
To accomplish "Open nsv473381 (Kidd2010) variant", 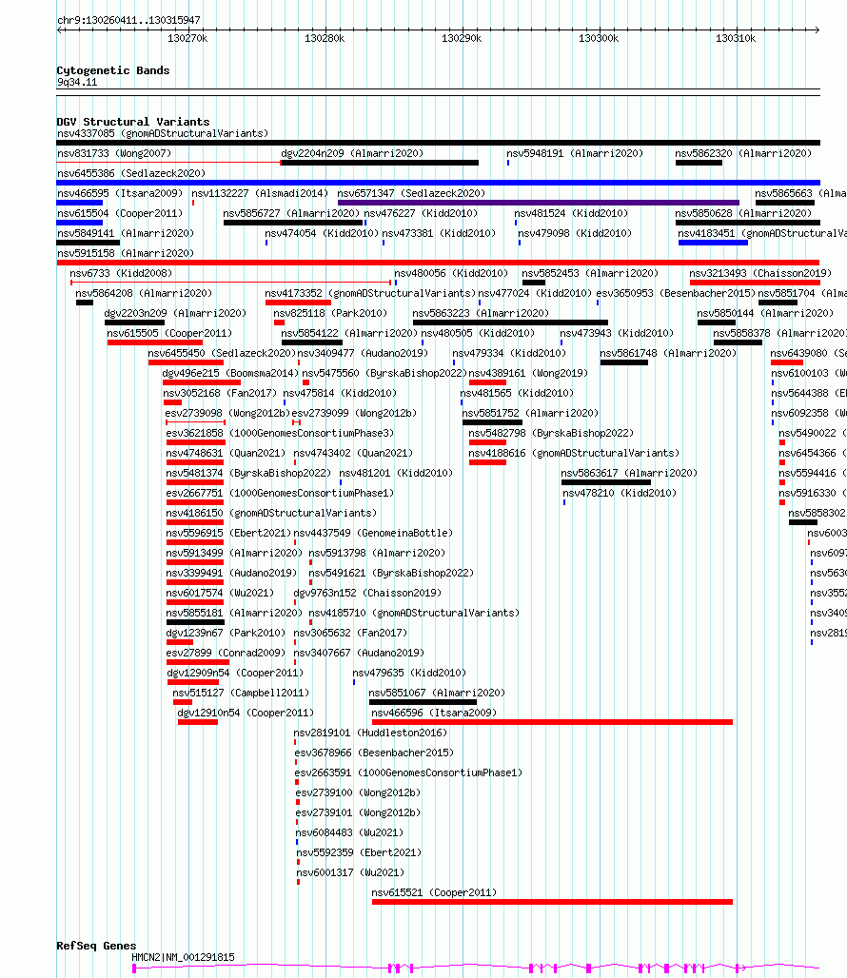I will (439, 233).
